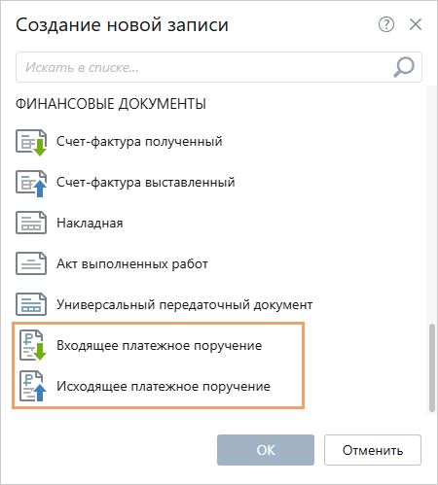Choose Акт выполненных работ item
The image size is (438, 485).
132,264
